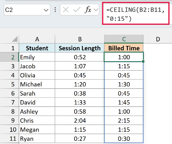Select the cell containing Ashley
The height and width of the screenshot is (144, 172).
coord(37,111)
